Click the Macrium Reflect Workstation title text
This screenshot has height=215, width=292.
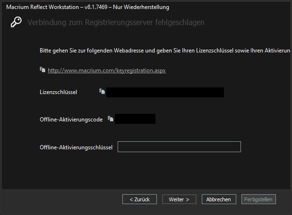[87, 7]
